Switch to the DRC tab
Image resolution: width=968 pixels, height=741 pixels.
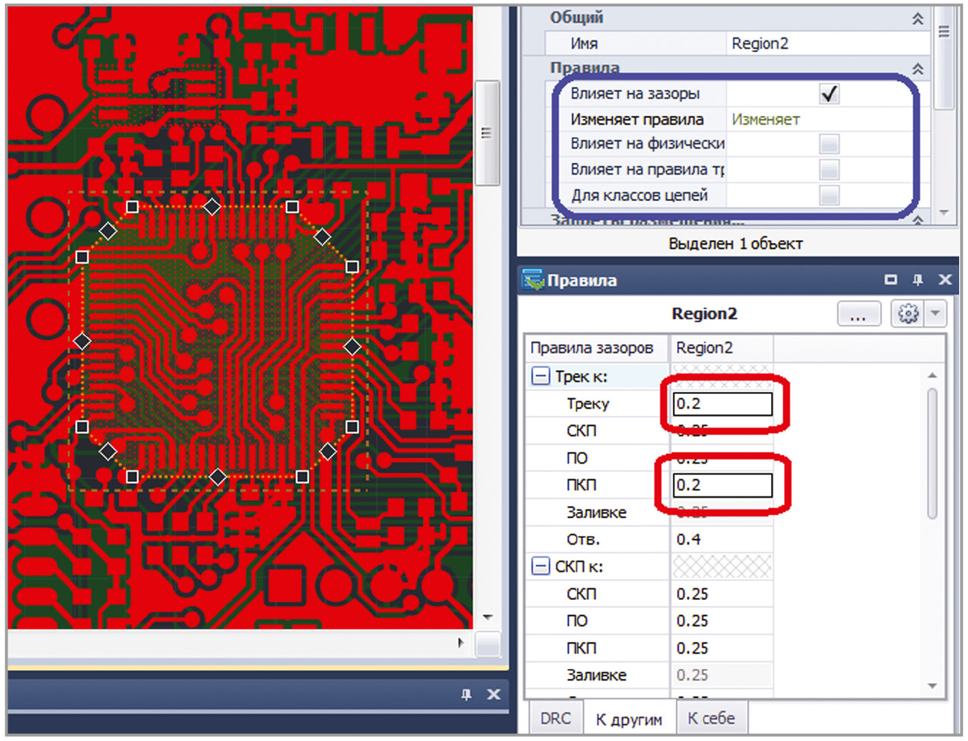click(x=555, y=719)
